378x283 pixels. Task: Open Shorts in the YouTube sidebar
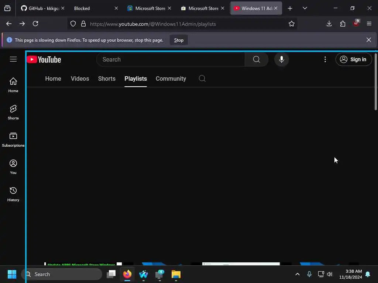(x=13, y=112)
